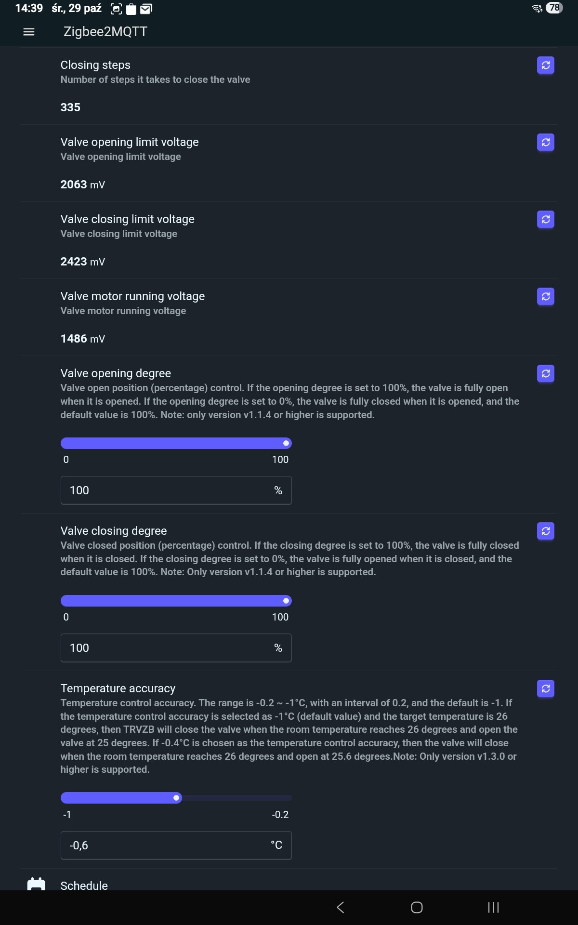Refresh the Valve closing degree
Viewport: 578px width, 925px height.
545,531
